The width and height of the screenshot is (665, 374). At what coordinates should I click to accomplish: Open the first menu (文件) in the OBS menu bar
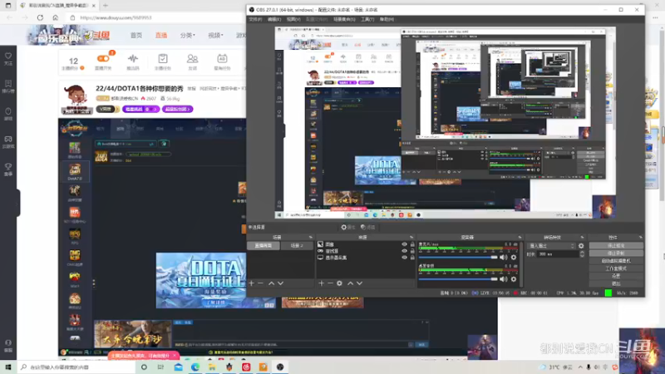click(x=255, y=19)
